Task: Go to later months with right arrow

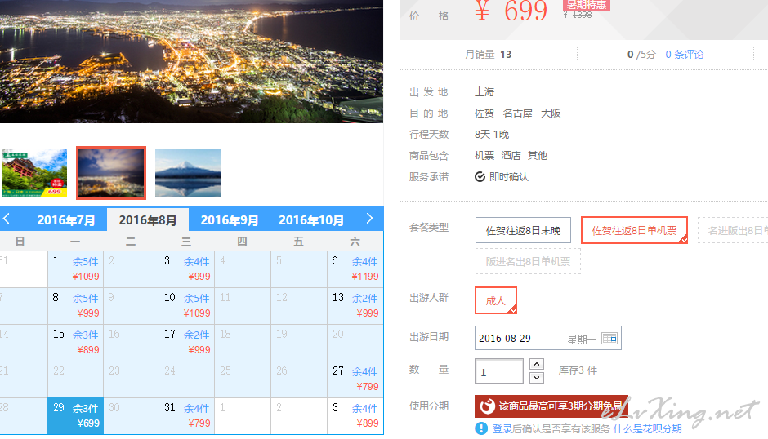Action: pos(370,219)
